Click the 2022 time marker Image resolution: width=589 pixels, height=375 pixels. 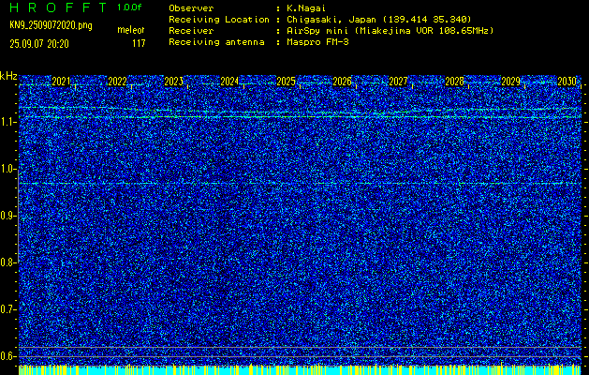117,81
